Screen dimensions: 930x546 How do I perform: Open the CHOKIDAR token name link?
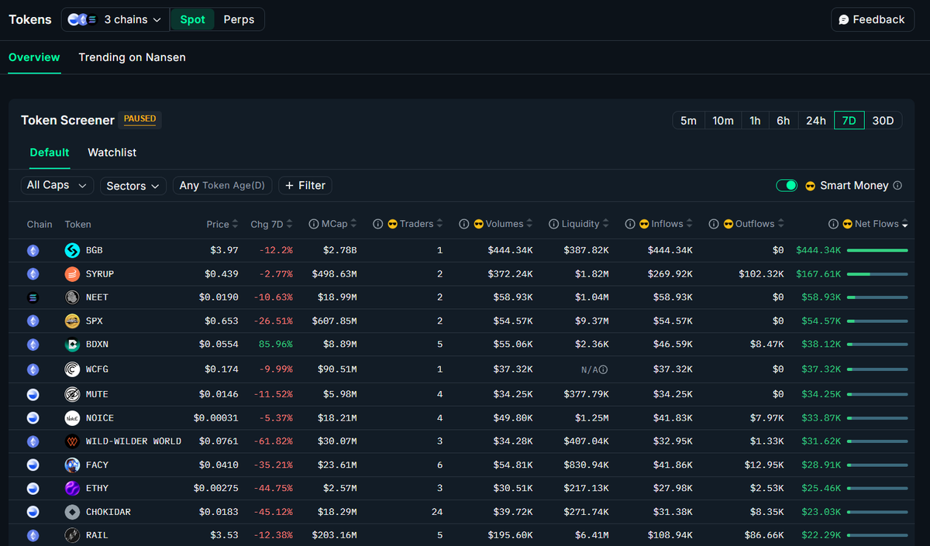pyautogui.click(x=108, y=512)
